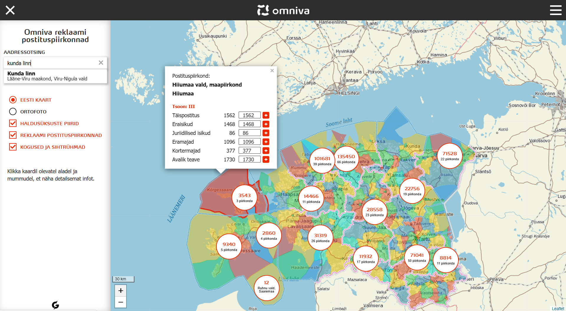Add Avalik teave quantity with plus button
The image size is (566, 311).
(x=266, y=159)
